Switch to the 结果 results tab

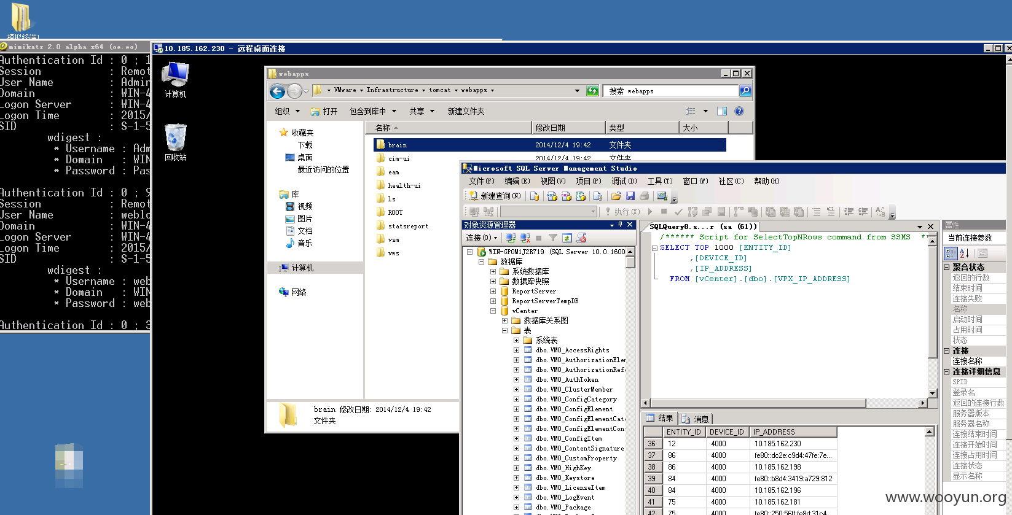[660, 419]
